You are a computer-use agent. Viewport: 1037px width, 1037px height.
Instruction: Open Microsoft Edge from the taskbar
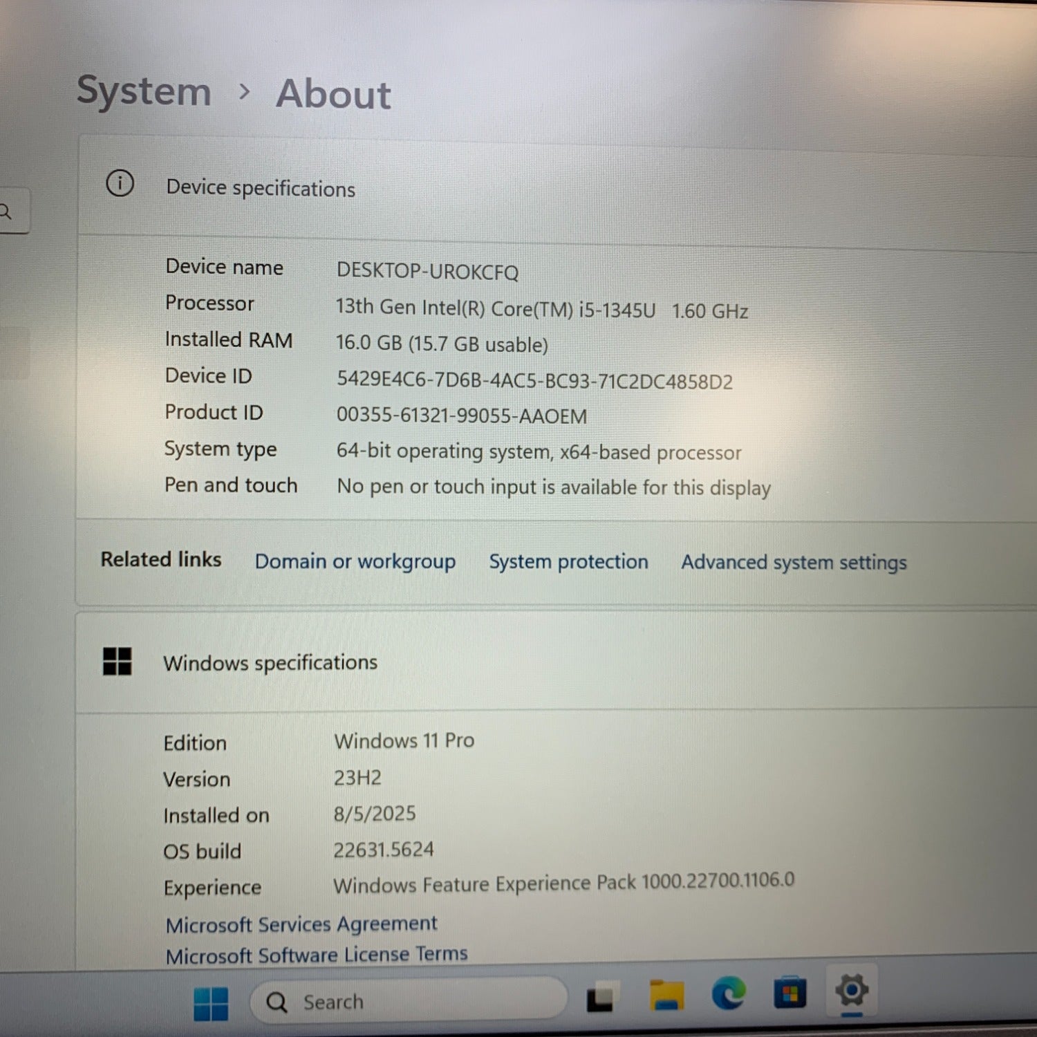(x=729, y=994)
